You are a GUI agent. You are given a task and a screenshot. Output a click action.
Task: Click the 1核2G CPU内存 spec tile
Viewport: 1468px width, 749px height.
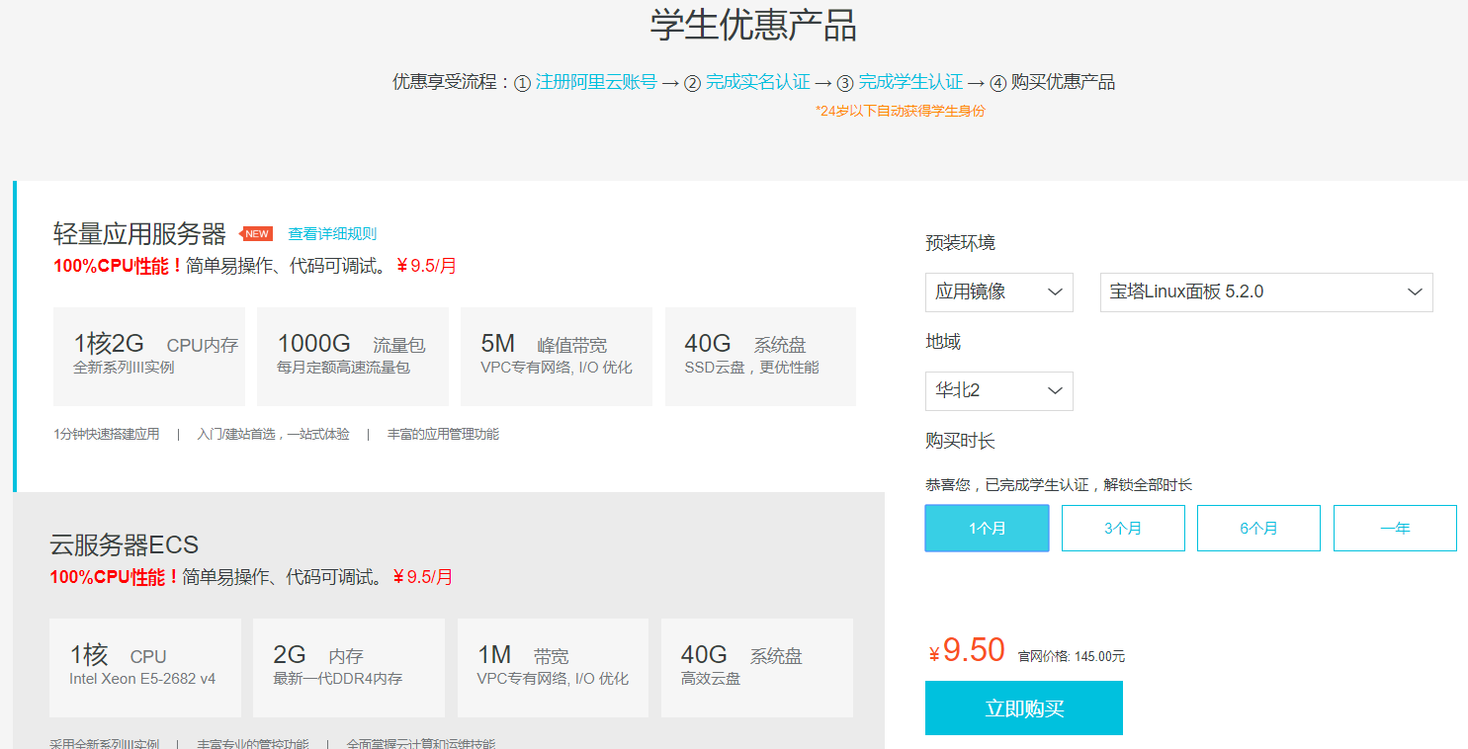[149, 357]
